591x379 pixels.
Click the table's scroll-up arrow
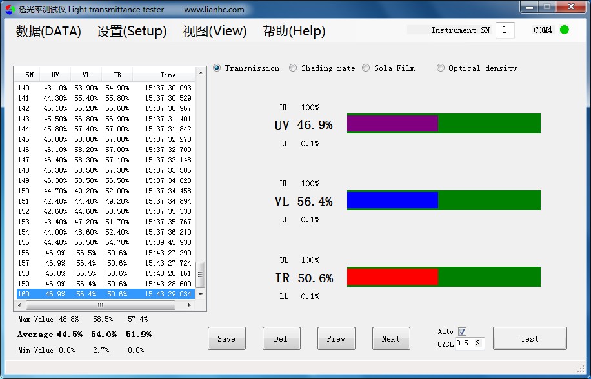point(201,73)
